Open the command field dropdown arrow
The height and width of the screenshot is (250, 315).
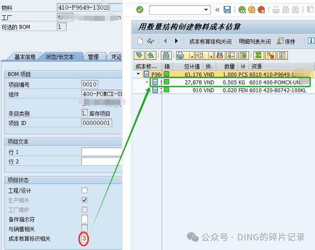pos(206,10)
